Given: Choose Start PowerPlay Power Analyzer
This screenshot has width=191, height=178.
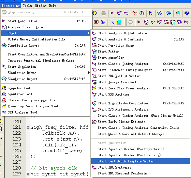Looking at the screenshot, I should click(x=141, y=88).
